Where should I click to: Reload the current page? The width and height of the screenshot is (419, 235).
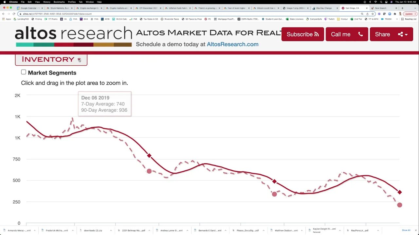click(x=14, y=14)
